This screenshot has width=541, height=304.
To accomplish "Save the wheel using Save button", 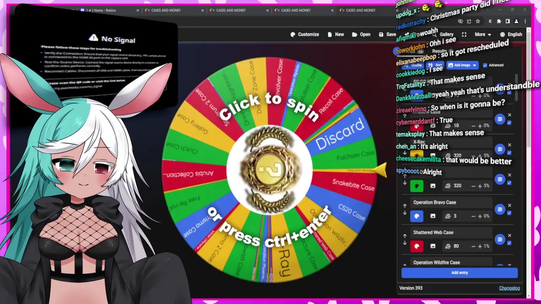I will tap(387, 35).
